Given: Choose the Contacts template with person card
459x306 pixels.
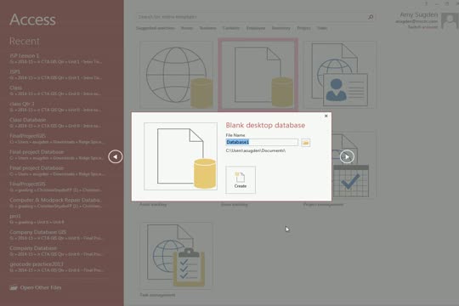Looking at the screenshot, I should [339, 75].
